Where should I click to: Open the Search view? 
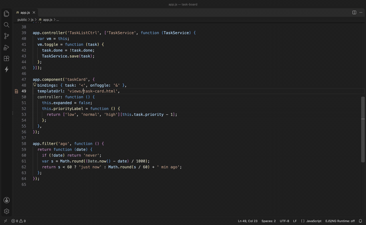click(7, 25)
